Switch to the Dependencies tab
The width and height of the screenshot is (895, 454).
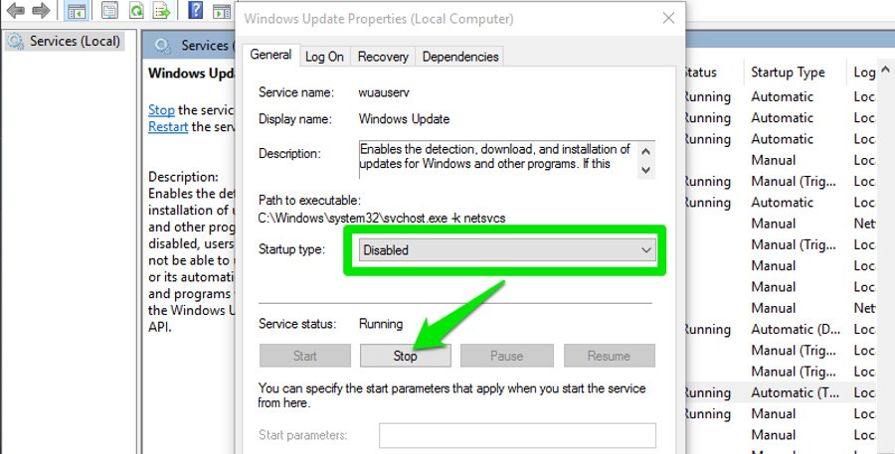460,57
